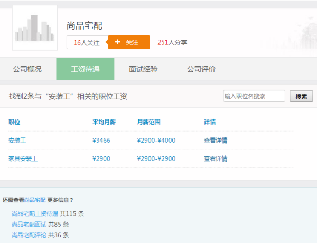Click the 尚品宅配 link in 还需查看
This screenshot has height=243, width=317.
point(35,200)
